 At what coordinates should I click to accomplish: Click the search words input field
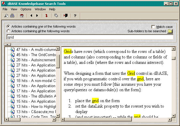tap(90, 37)
